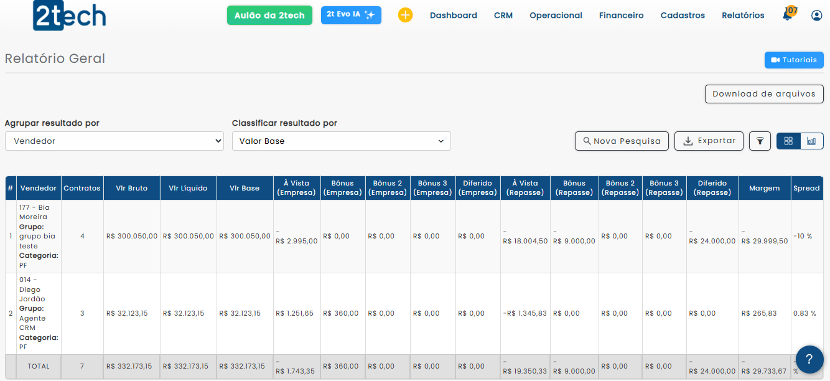This screenshot has height=381, width=830.
Task: Open the user profile icon
Action: coord(816,16)
